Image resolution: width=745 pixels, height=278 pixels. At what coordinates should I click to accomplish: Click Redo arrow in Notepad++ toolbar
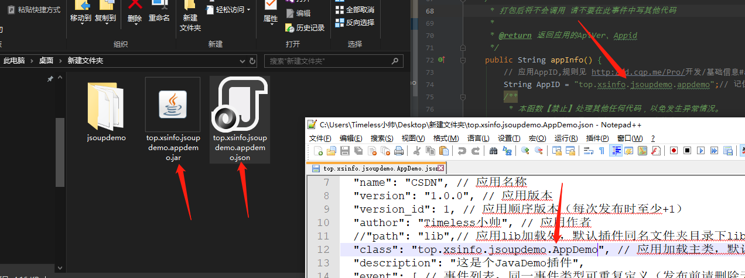[x=476, y=151]
